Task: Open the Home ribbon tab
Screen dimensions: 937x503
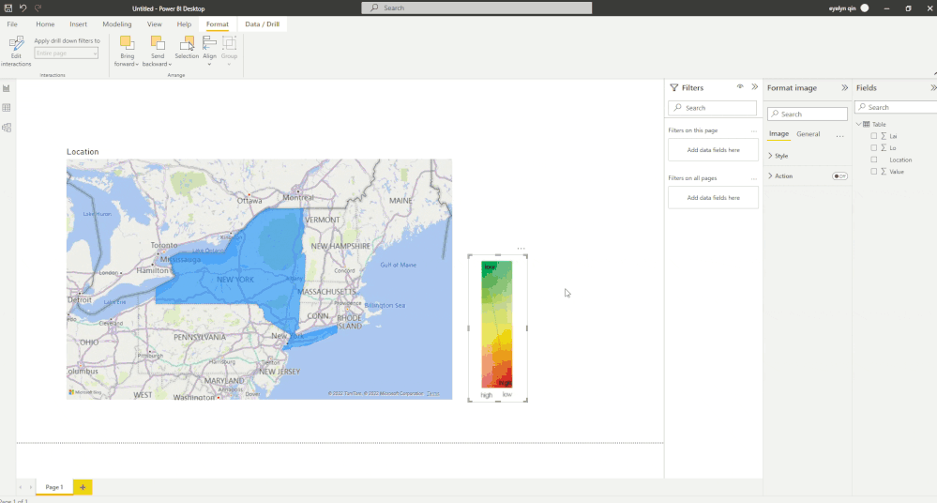Action: [45, 24]
